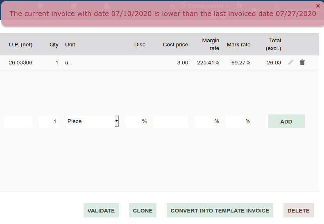Click the margin rate percent input
The height and width of the screenshot is (224, 324).
(x=204, y=121)
